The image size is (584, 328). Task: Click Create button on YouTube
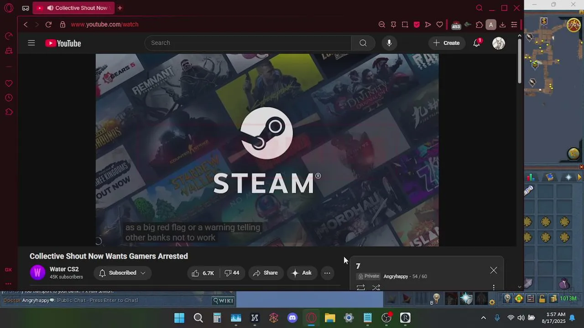click(x=447, y=43)
